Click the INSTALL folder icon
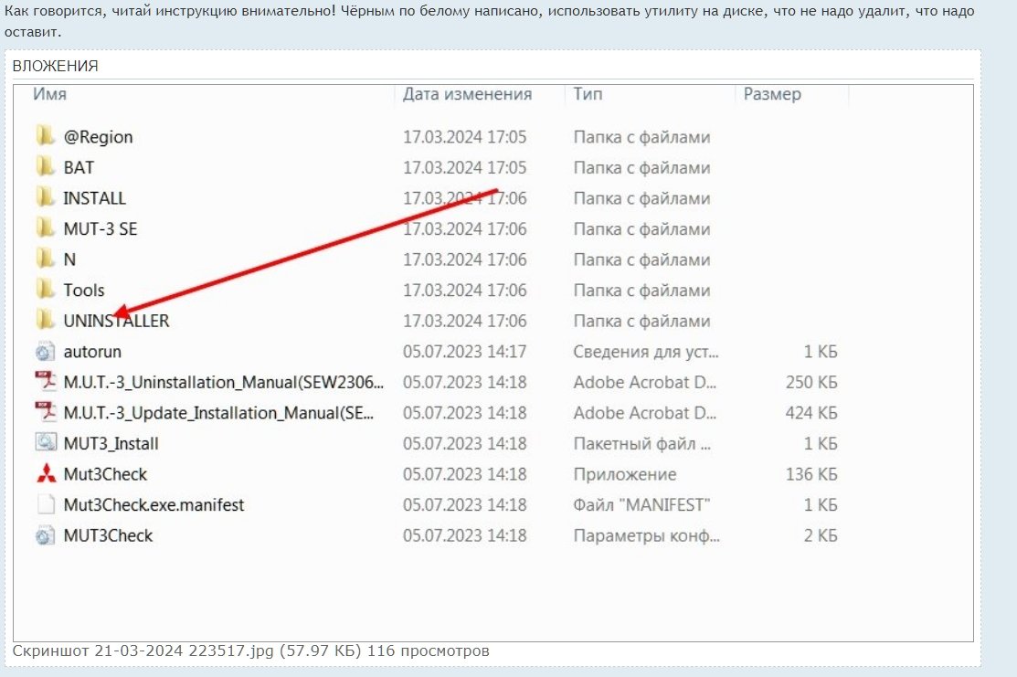The width and height of the screenshot is (1017, 677). coord(45,197)
